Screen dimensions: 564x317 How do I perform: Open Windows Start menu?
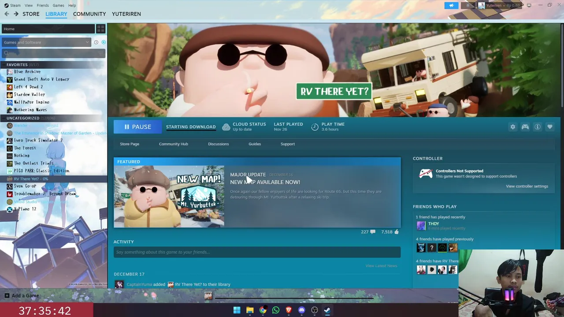click(x=237, y=310)
